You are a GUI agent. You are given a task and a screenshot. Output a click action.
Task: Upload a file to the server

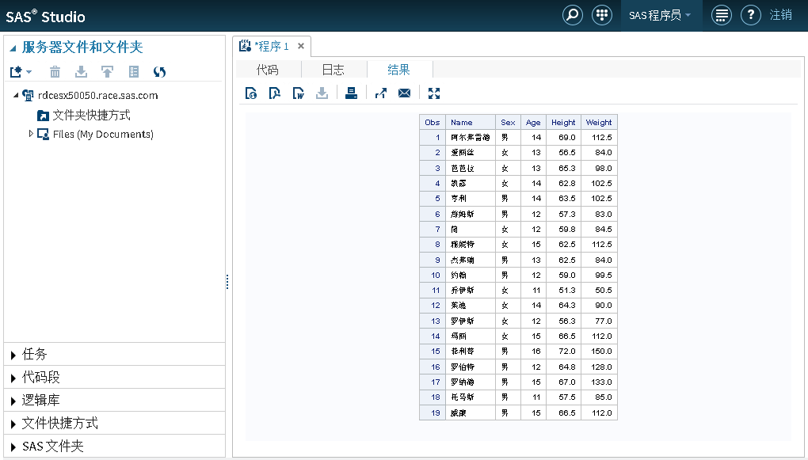108,71
